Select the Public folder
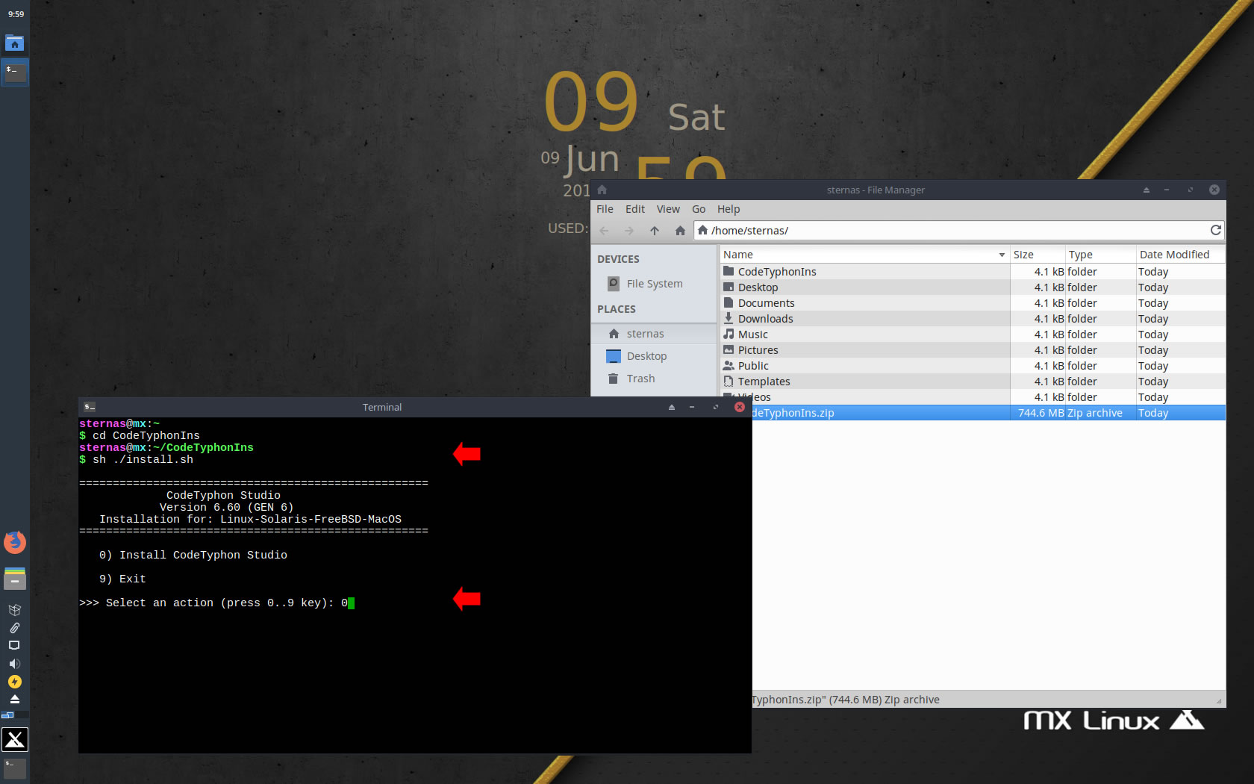 pos(973,366)
